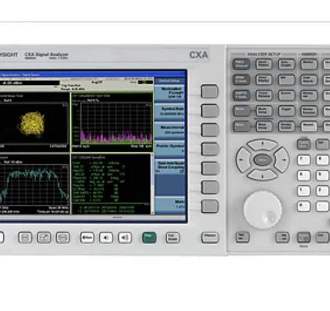Tap the volume up speaker key
Viewport: 330px width, 311px height.
pyautogui.click(x=125, y=238)
